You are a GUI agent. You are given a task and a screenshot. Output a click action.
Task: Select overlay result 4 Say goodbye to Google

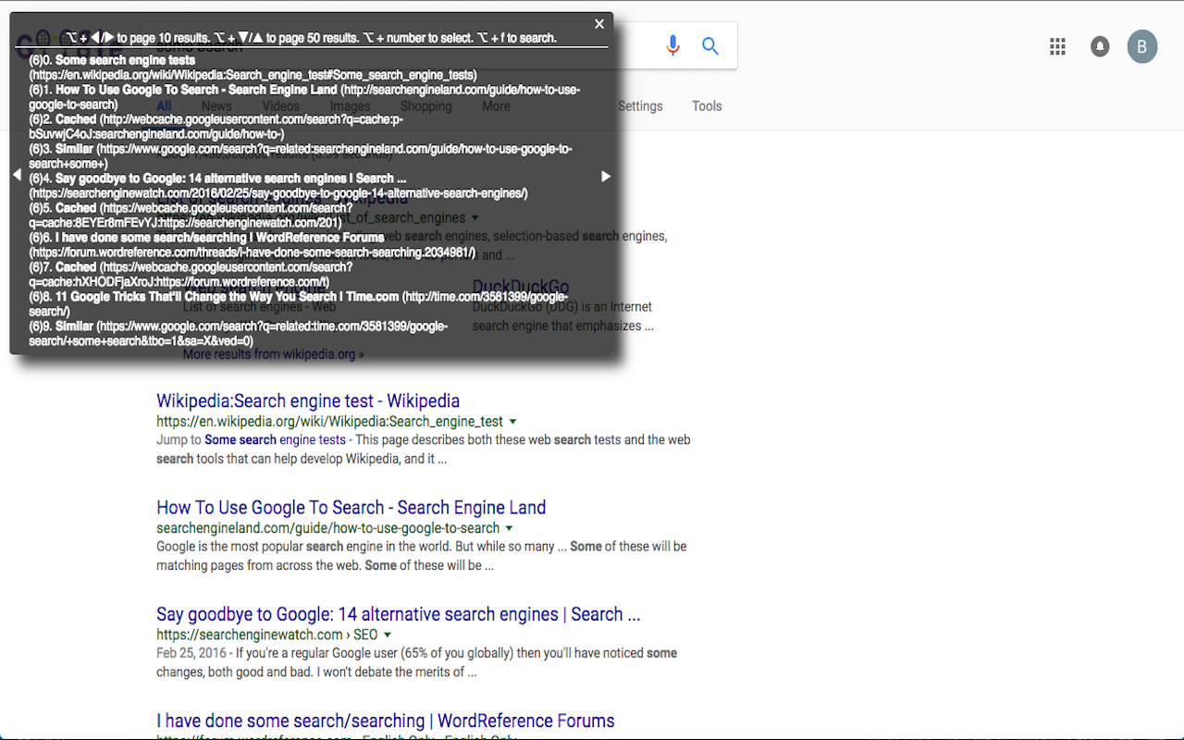(278, 186)
